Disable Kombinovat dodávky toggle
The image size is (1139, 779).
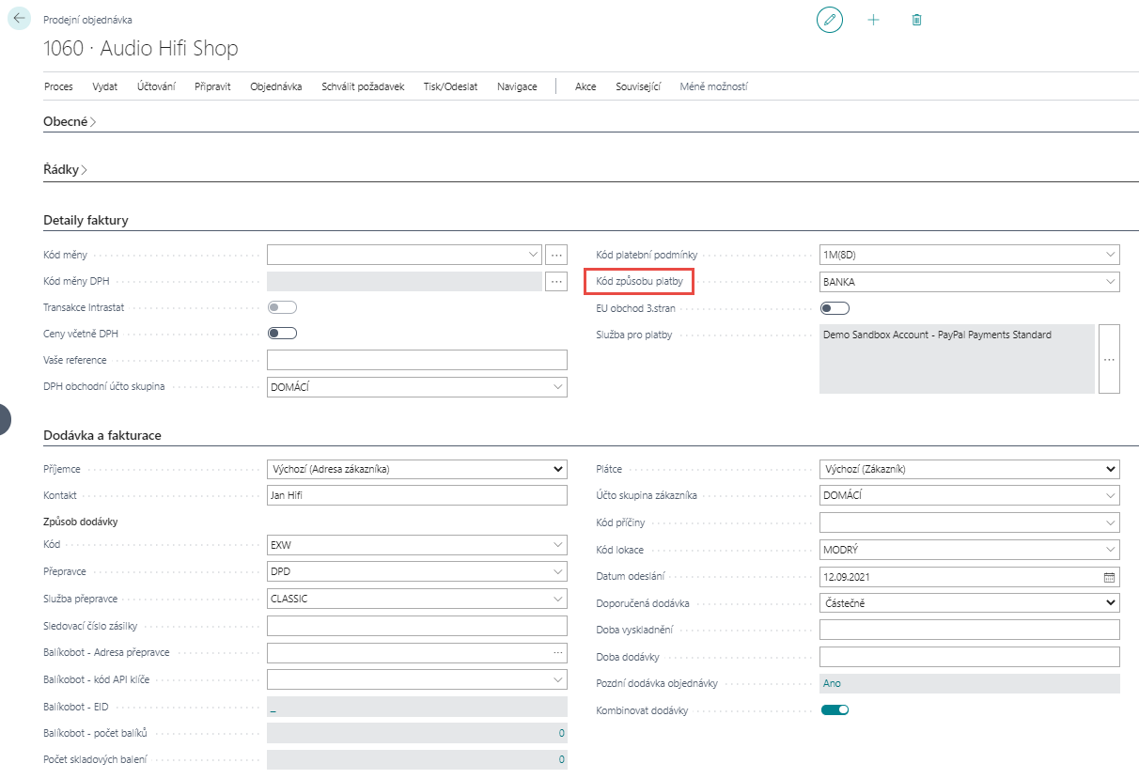[835, 710]
